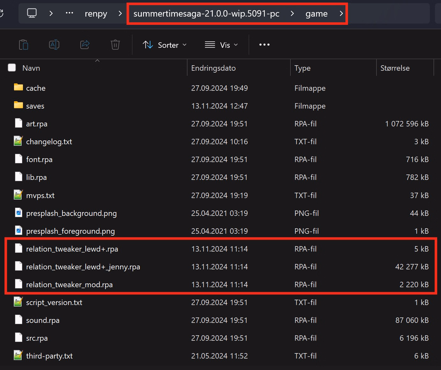The image size is (441, 370).
Task: Click the script_version.txt file icon
Action: coord(18,302)
